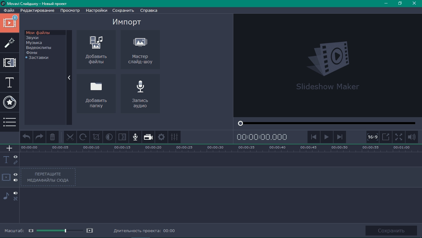Play the preview
The height and width of the screenshot is (238, 422).
(x=326, y=137)
